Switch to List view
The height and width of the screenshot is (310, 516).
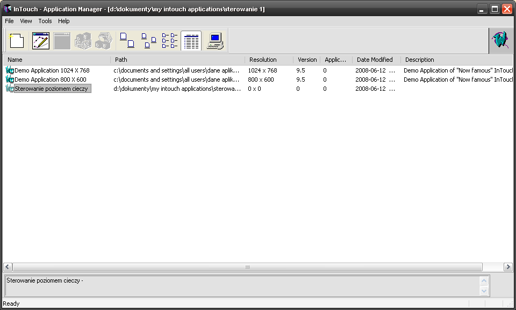(170, 41)
